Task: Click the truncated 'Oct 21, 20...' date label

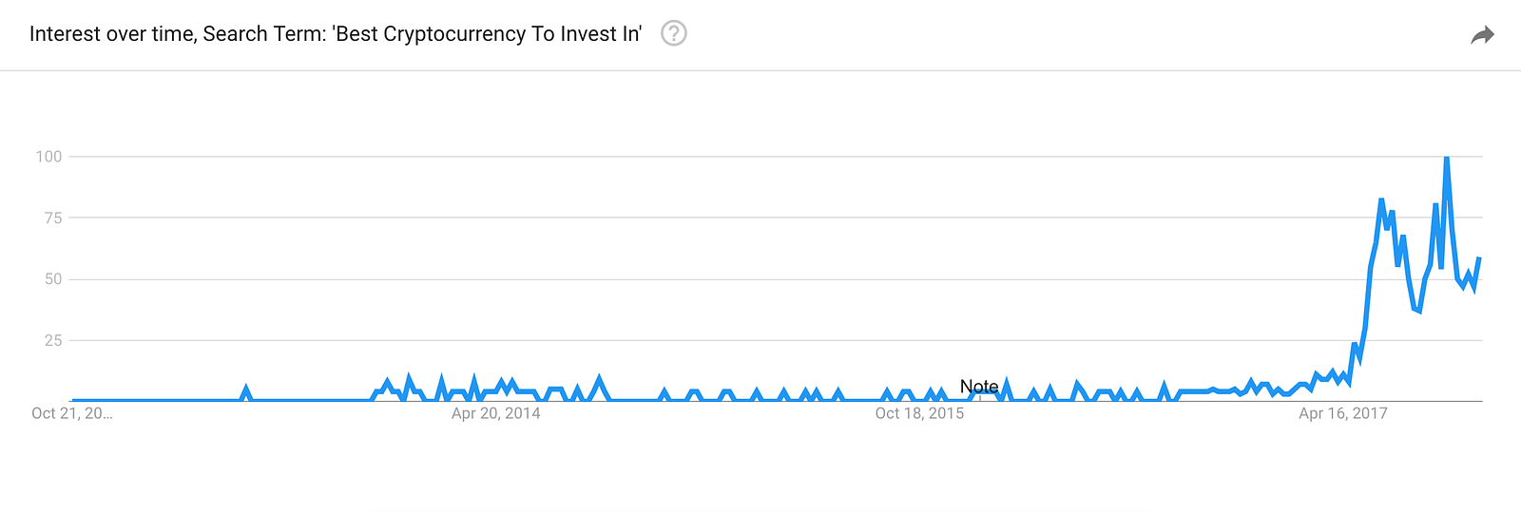Action: click(72, 413)
